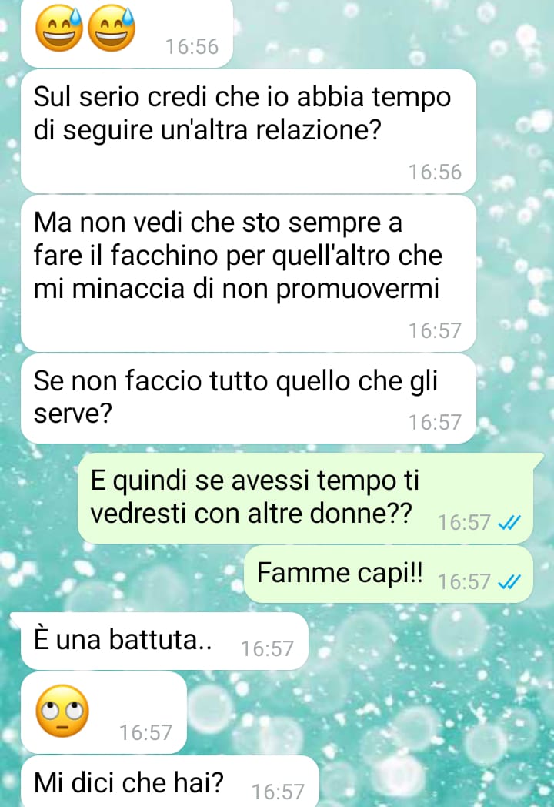Tap the first sweating grin emoji
The height and width of the screenshot is (807, 554).
[59, 28]
